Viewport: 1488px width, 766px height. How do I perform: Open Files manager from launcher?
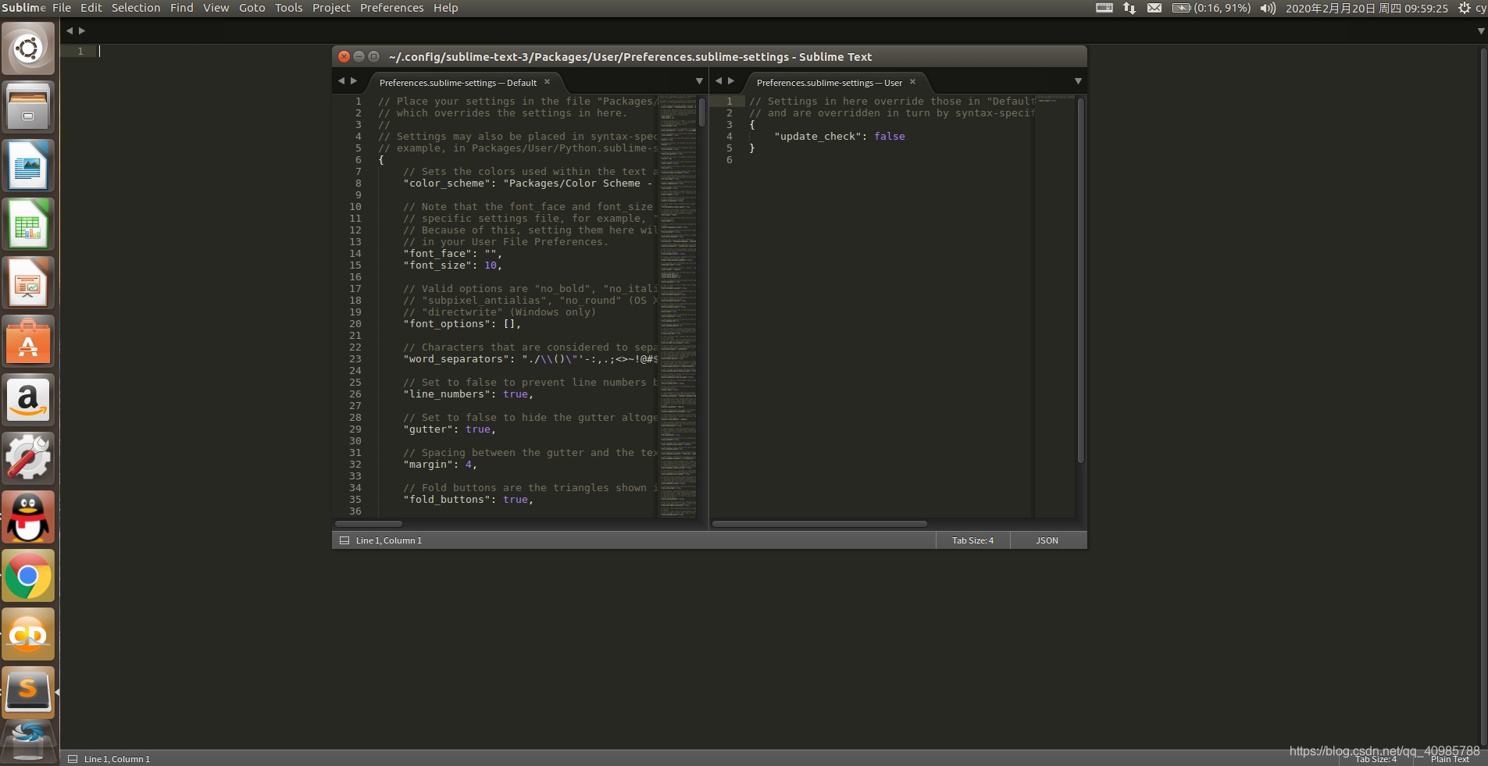[28, 107]
